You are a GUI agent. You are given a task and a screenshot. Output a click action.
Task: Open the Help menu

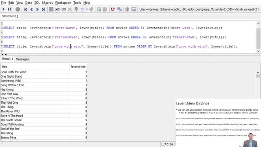tap(87, 3)
